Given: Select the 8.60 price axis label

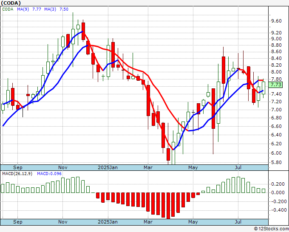Looking at the screenshot, I should click(x=276, y=51).
